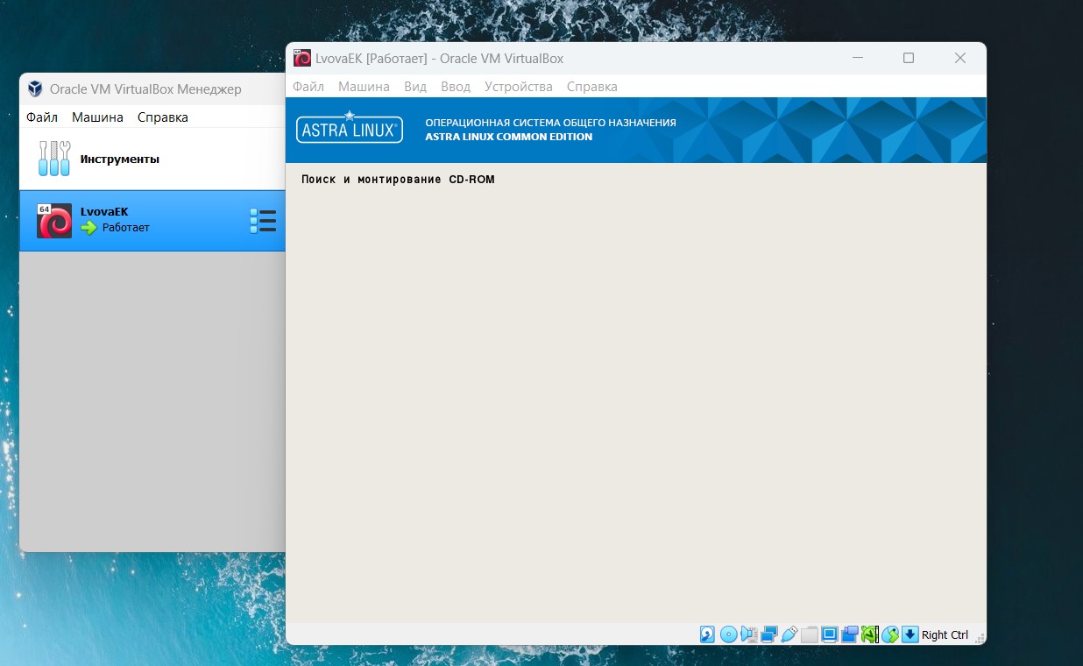
Task: Open the shared folders status icon
Action: pyautogui.click(x=810, y=634)
